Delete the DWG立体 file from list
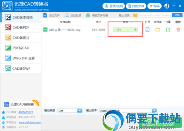The height and width of the screenshot is (131, 184). coord(178,29)
